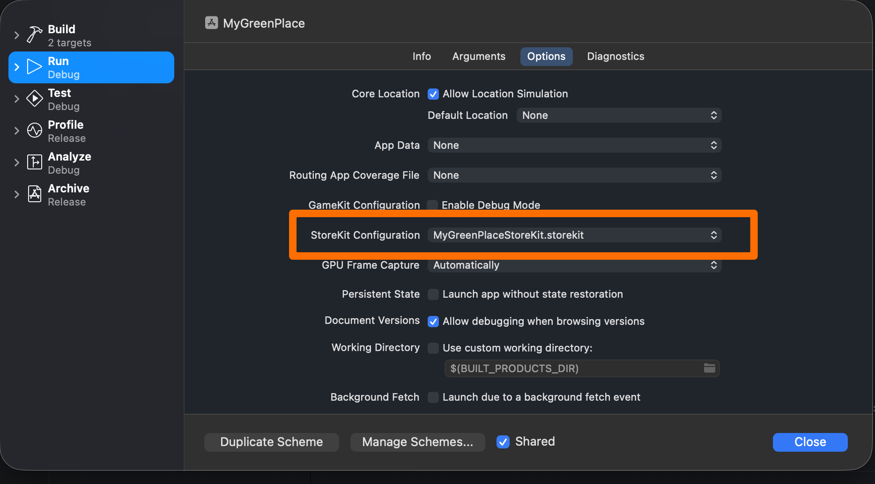This screenshot has width=875, height=484.
Task: Click the Run scheme play icon
Action: (x=34, y=66)
